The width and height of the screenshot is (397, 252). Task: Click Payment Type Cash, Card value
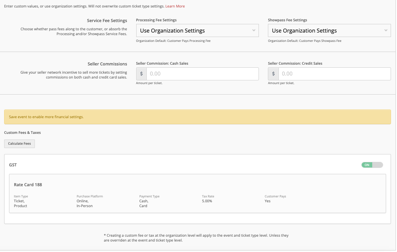tap(144, 203)
